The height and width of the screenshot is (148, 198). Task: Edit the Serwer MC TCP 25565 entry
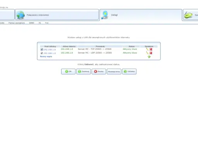coord(147,49)
